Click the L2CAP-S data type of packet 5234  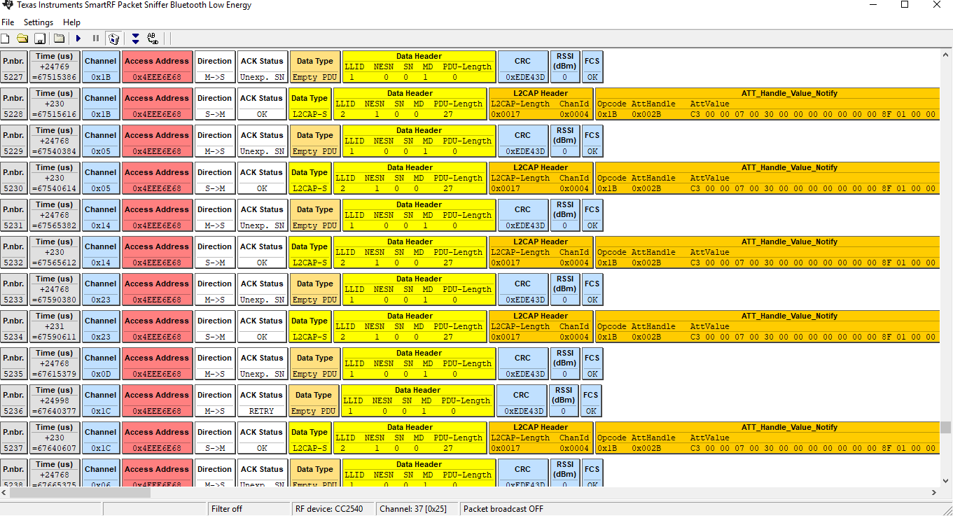tap(309, 327)
